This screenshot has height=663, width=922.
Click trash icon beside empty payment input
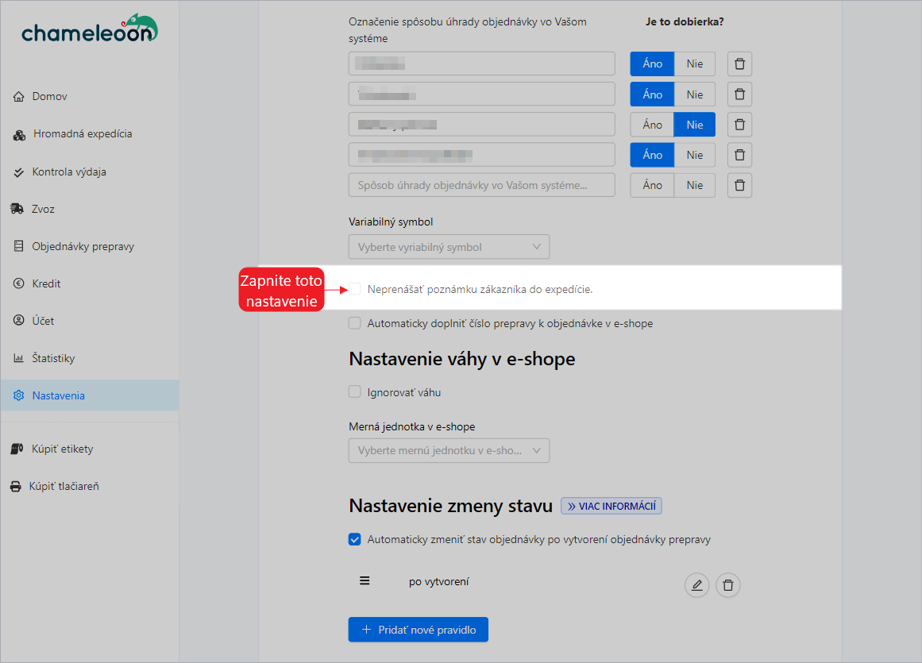click(739, 185)
